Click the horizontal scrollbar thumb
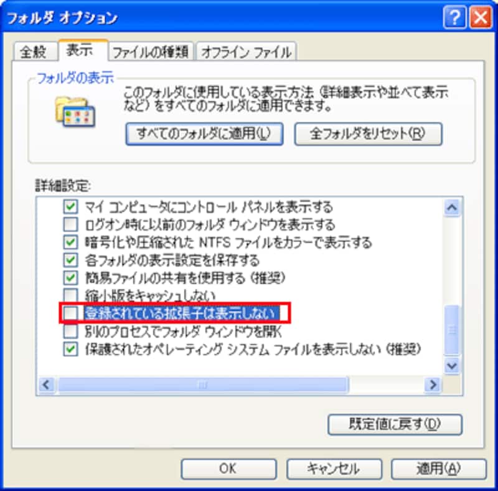Image resolution: width=498 pixels, height=491 pixels. point(203,385)
